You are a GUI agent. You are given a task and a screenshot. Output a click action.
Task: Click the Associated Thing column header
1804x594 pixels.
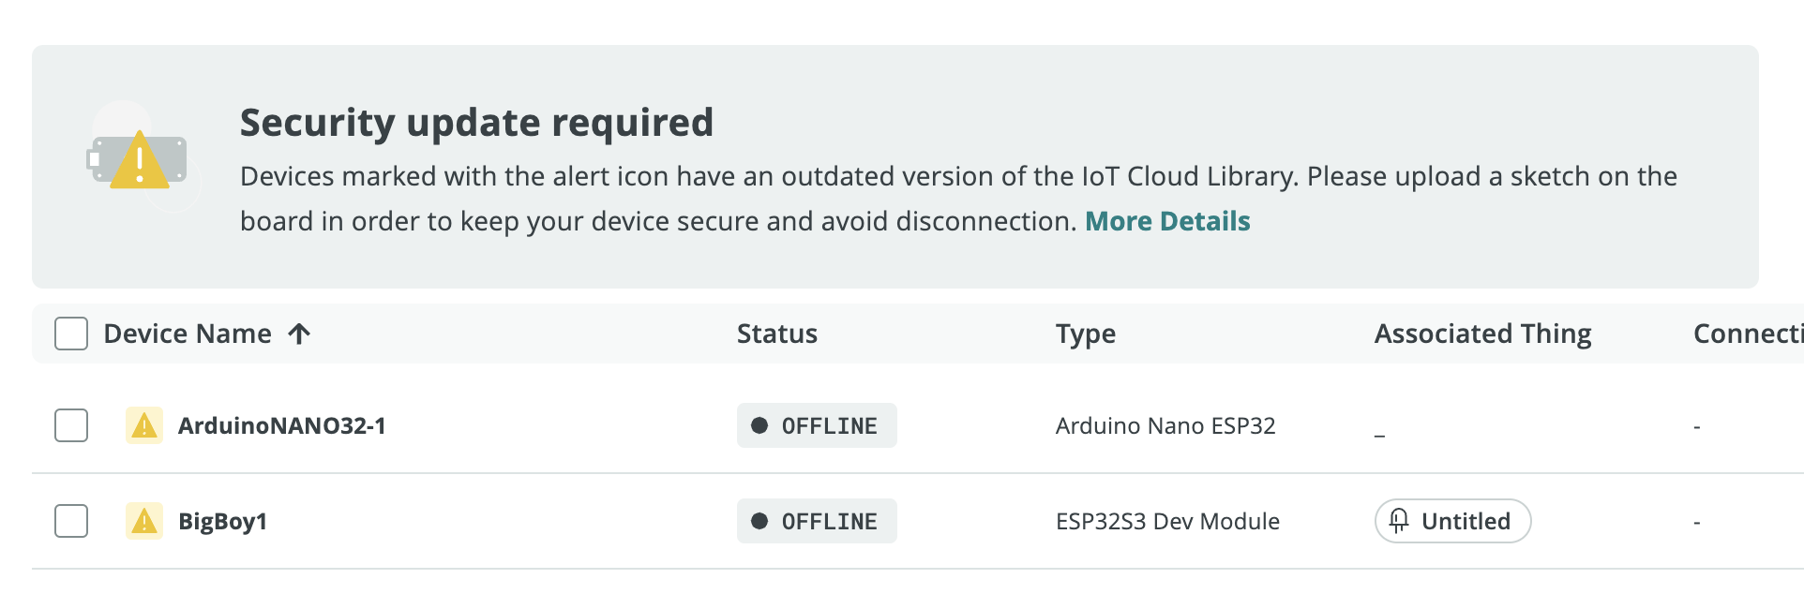1482,334
